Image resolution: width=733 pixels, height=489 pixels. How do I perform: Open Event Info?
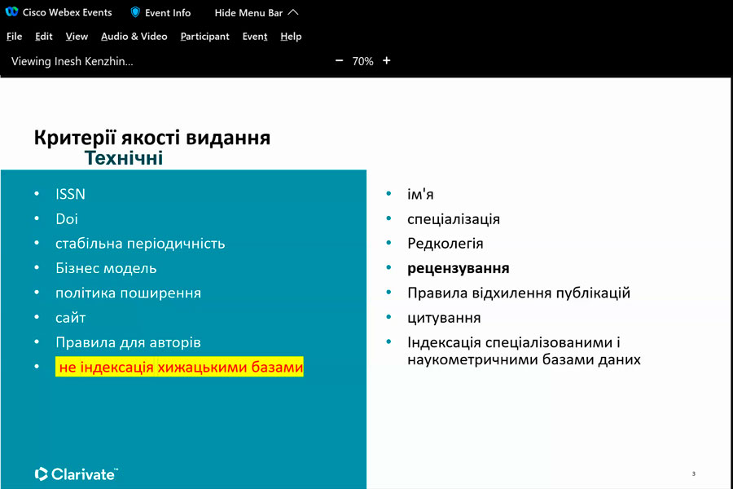tap(167, 13)
